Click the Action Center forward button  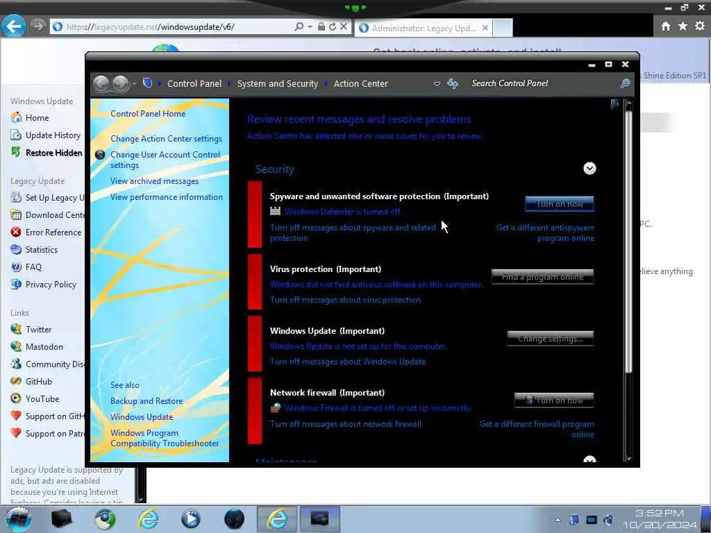[x=120, y=83]
